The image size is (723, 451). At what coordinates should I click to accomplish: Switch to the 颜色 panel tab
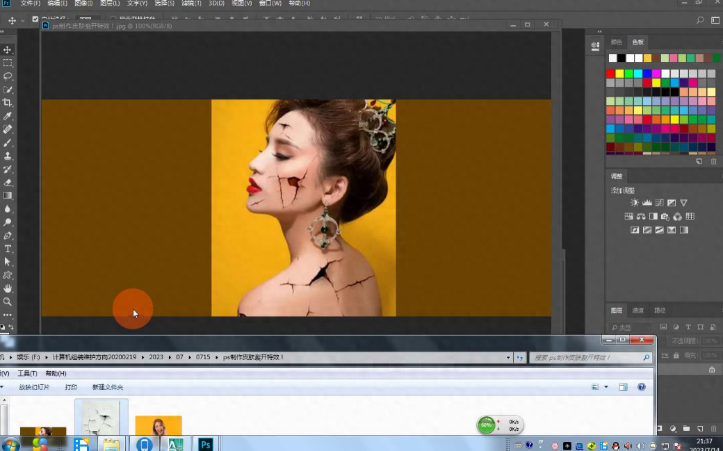coord(617,42)
